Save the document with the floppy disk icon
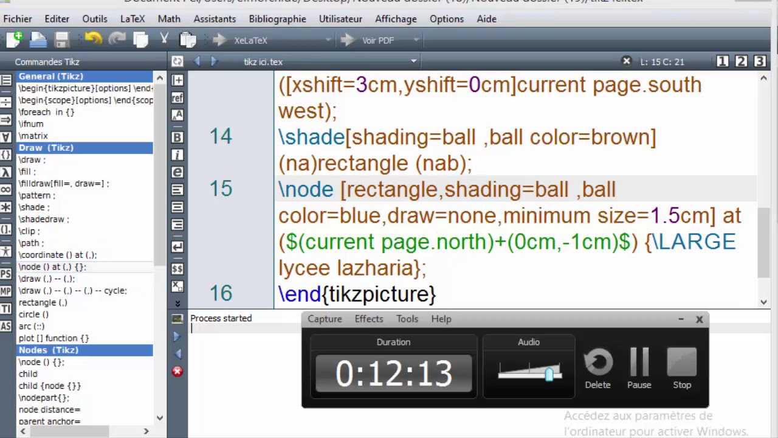778x438 pixels. click(x=62, y=40)
